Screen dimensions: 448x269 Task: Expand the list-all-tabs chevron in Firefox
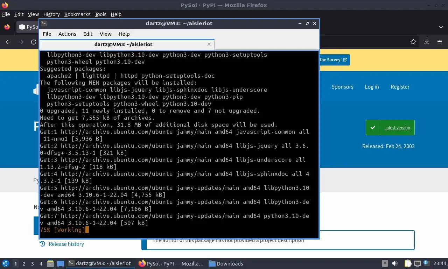(441, 27)
